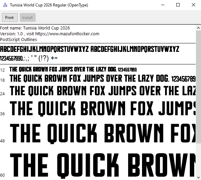
Task: Minimize the font preview window
Action: click(x=163, y=5)
